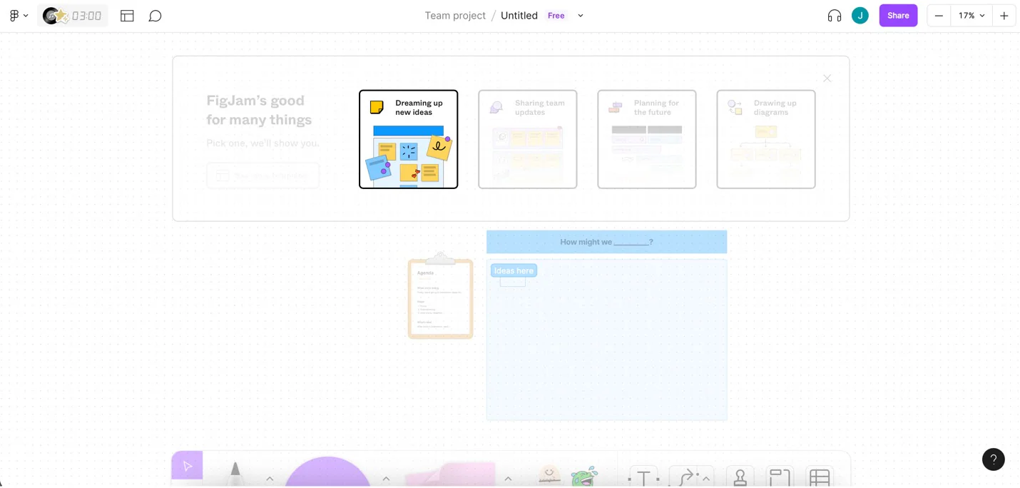Open the templates panel icon in top bar
This screenshot has height=488, width=1020.
click(x=128, y=16)
